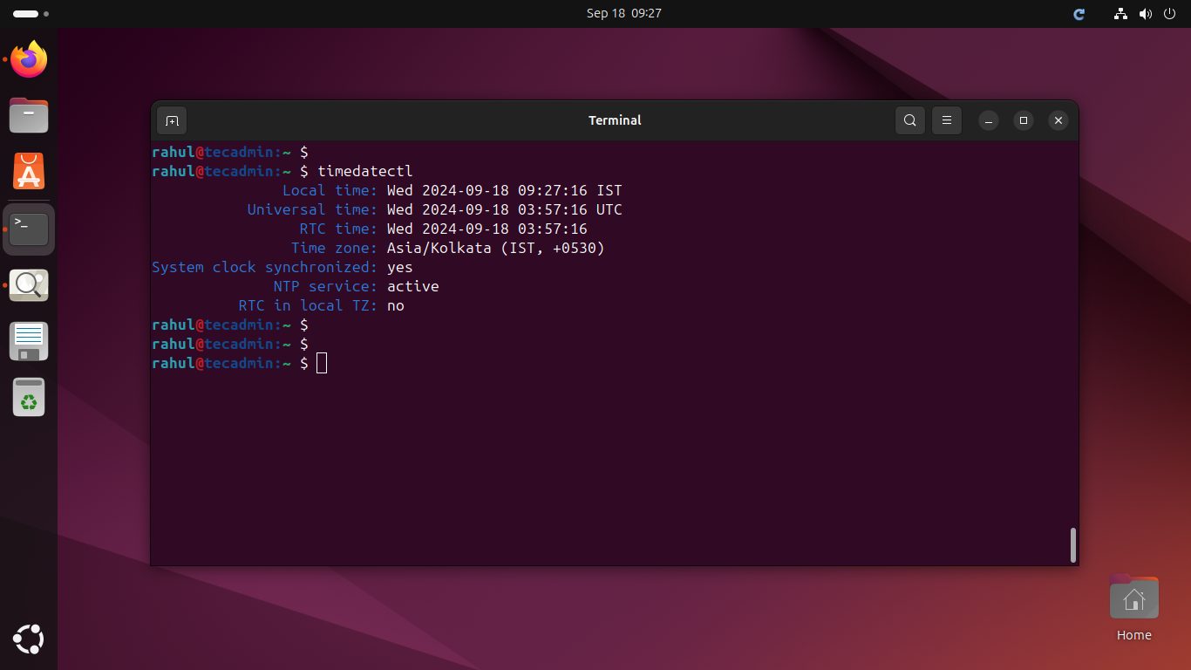Open Ubuntu Software from the dock
Screen dimensions: 1191x670
pos(28,172)
